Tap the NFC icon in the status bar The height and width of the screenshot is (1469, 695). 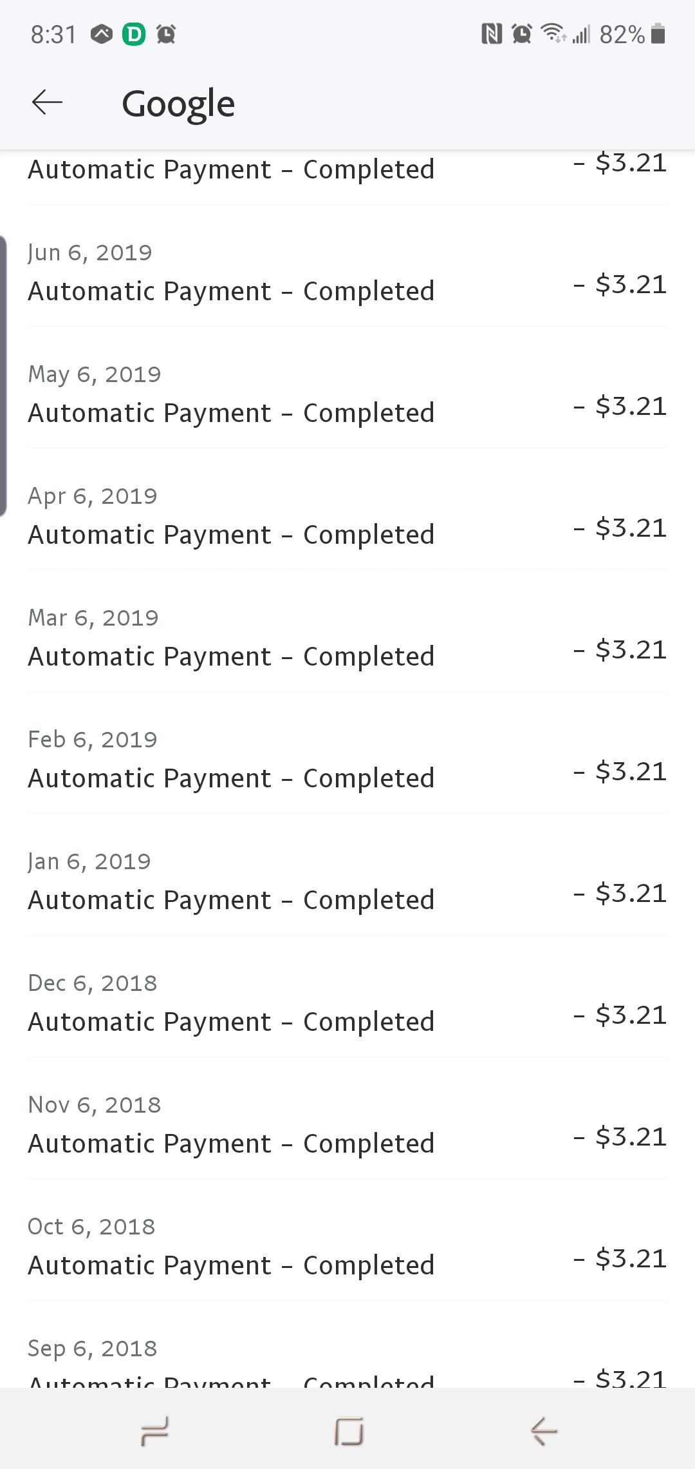click(492, 34)
